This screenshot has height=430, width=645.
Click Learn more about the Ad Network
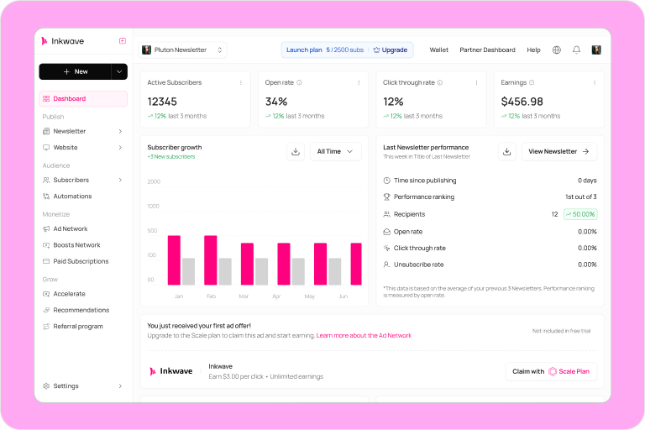[364, 335]
